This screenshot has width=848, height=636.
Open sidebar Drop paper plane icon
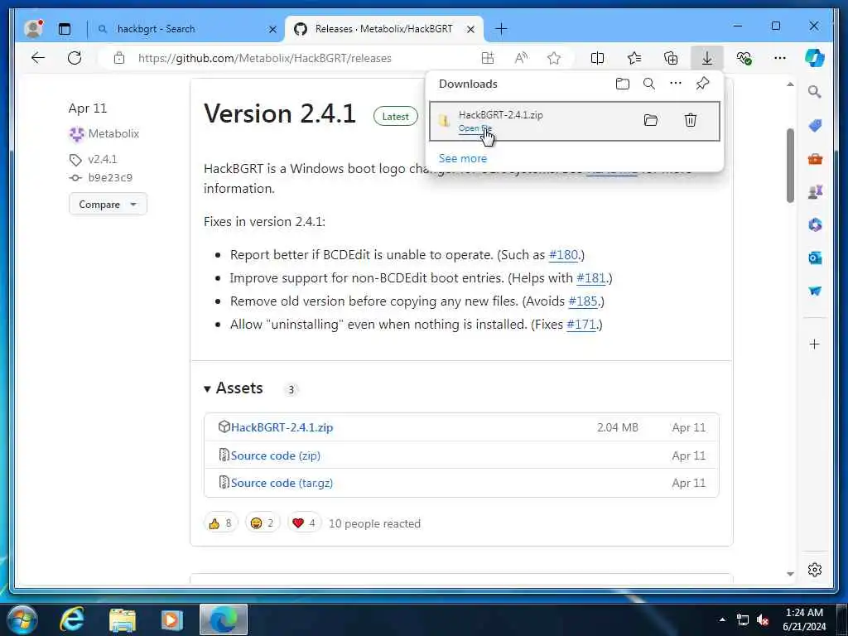point(815,291)
